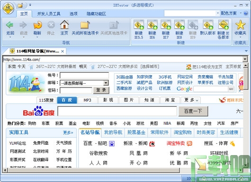This screenshot has width=251, height=182.
Task: Open the 默认版本 icon
Action: (x=208, y=25)
